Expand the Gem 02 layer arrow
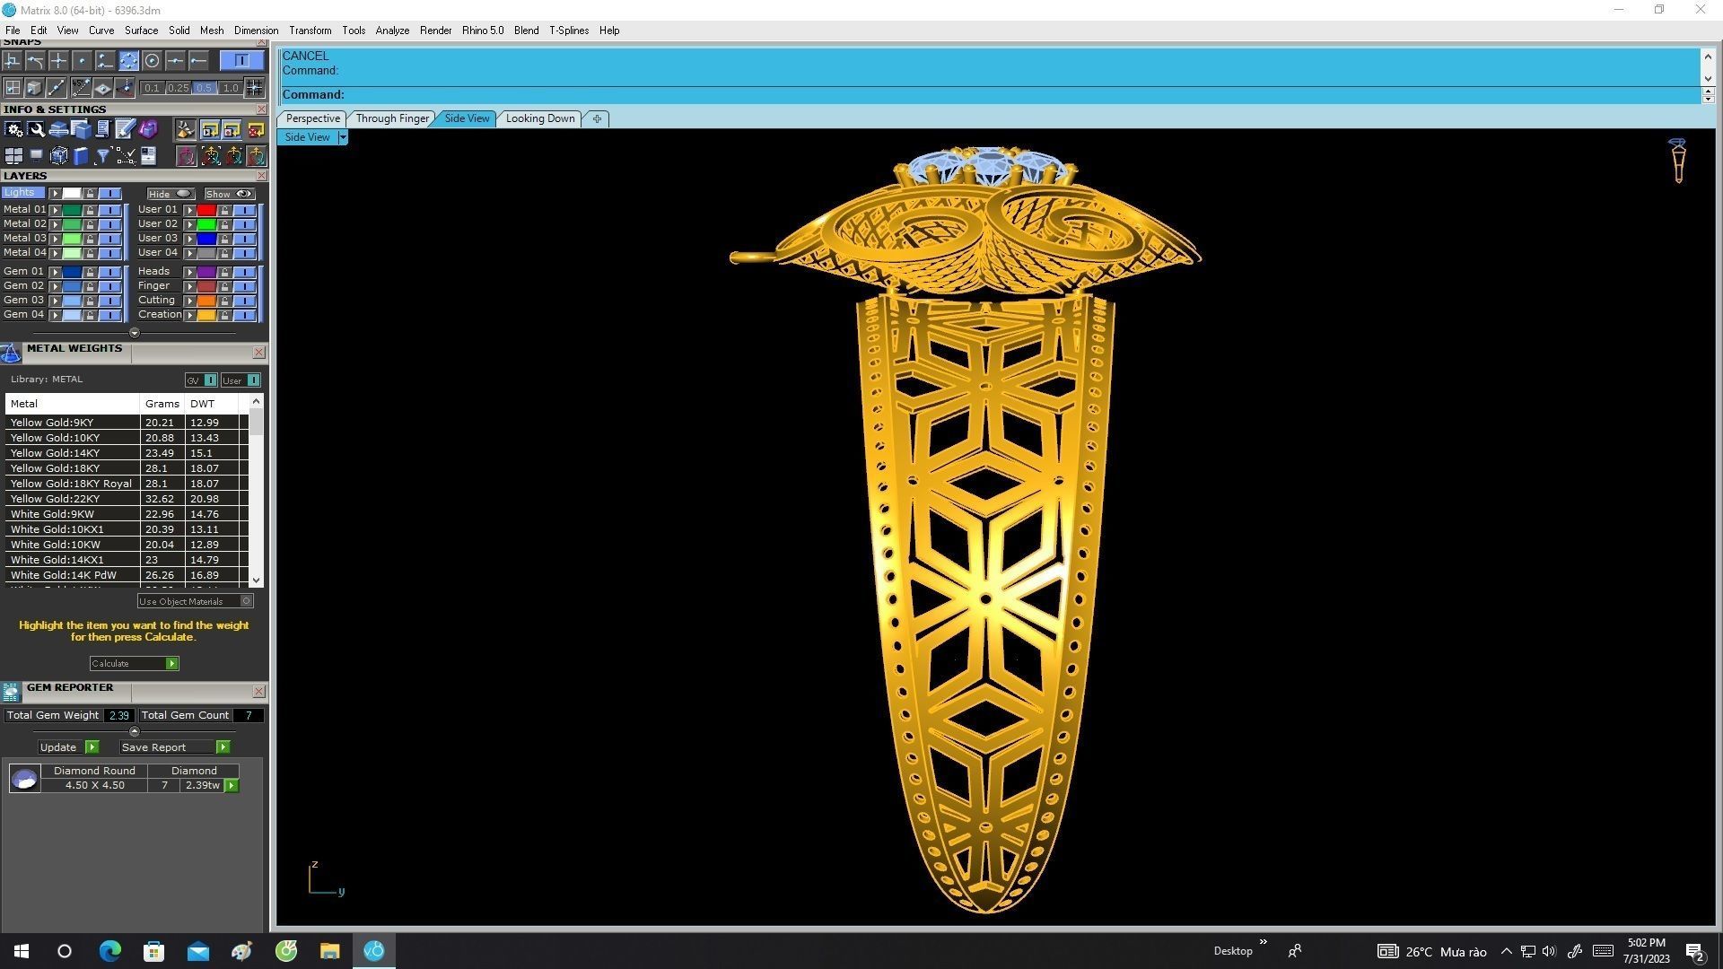This screenshot has width=1723, height=969. [55, 286]
